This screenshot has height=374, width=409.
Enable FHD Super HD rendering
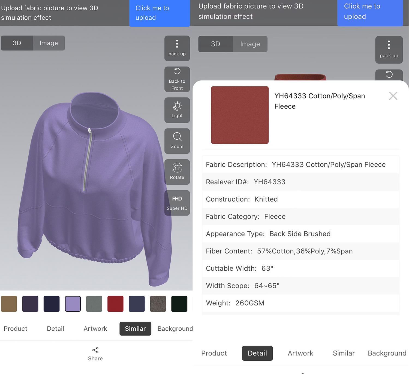(x=177, y=203)
